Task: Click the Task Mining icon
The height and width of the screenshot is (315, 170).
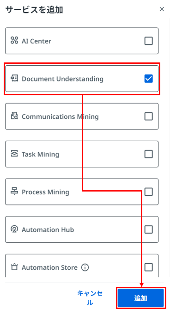Action: (x=14, y=154)
